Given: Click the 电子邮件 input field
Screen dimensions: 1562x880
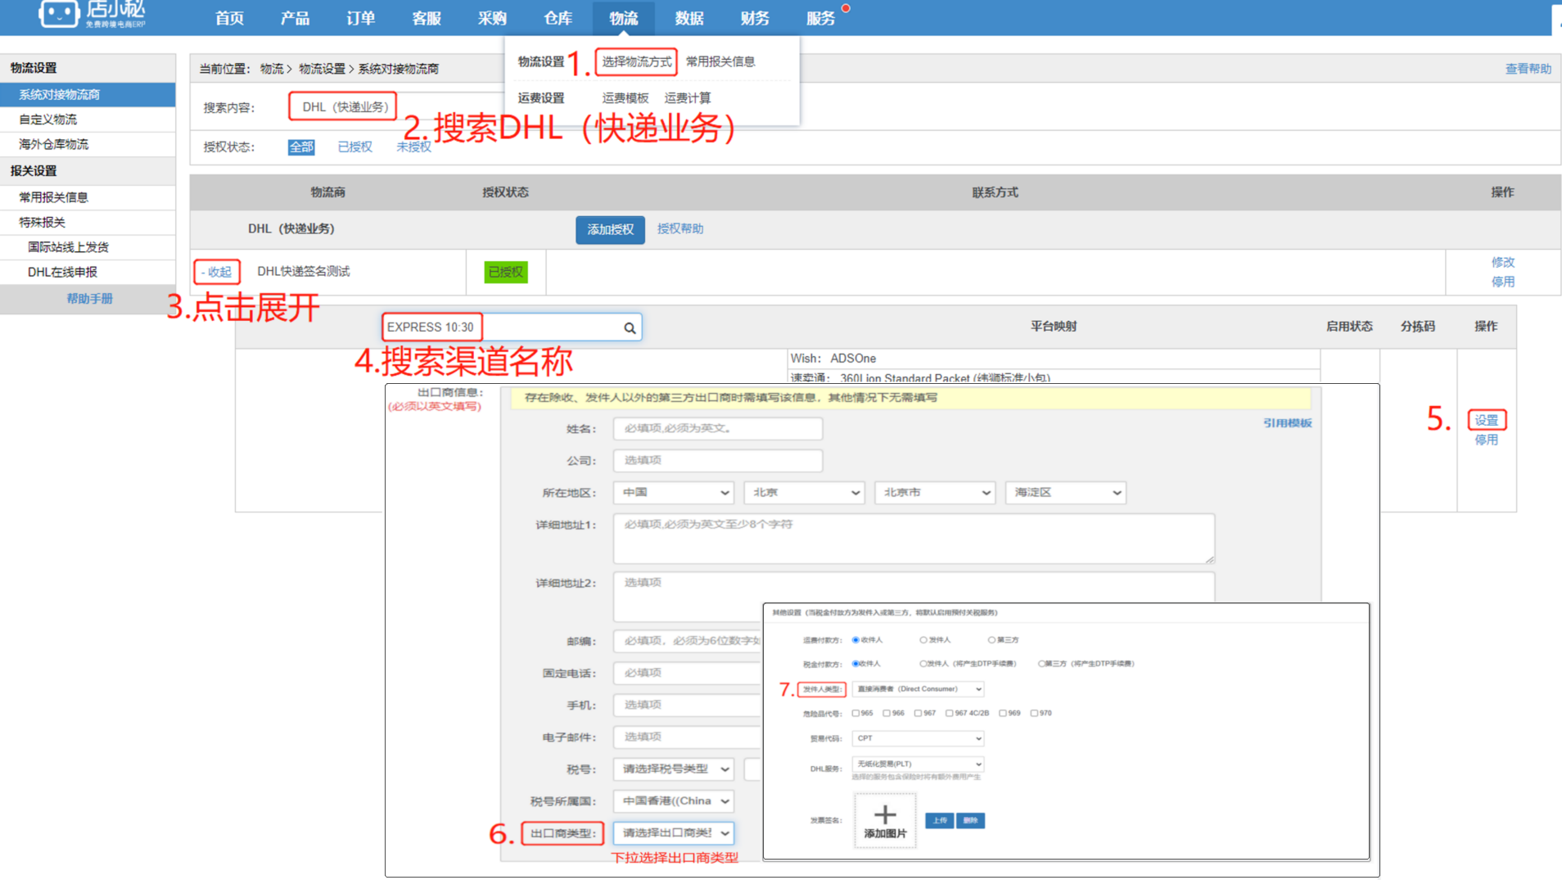Looking at the screenshot, I should point(688,737).
